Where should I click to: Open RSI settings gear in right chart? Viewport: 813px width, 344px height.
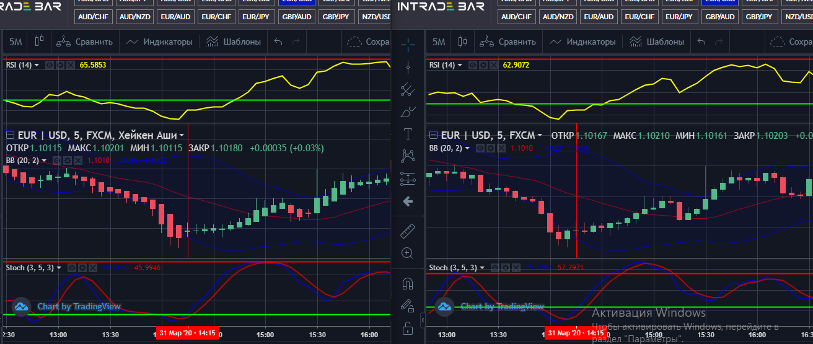483,65
